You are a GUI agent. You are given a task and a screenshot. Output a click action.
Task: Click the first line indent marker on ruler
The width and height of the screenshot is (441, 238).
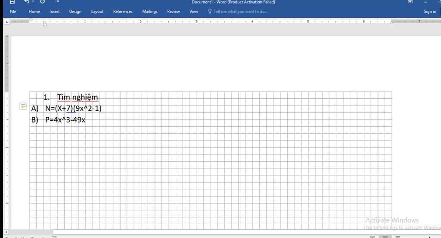click(x=31, y=20)
